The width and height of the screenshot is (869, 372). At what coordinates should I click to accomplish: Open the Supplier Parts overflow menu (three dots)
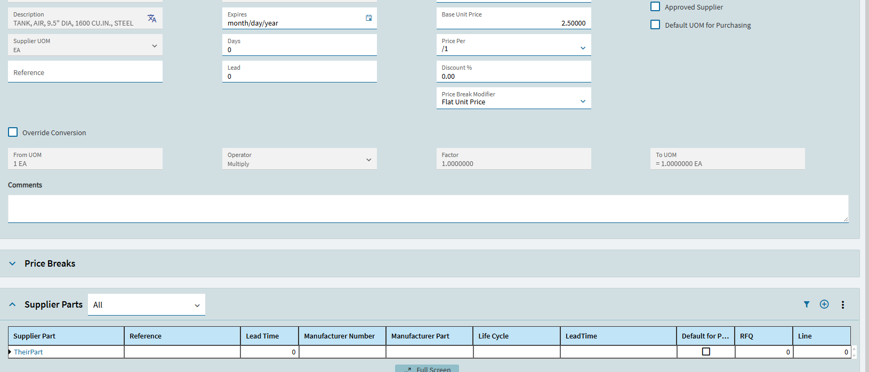(843, 305)
